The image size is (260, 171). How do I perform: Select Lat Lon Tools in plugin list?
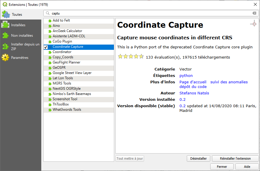pyautogui.click(x=63, y=78)
